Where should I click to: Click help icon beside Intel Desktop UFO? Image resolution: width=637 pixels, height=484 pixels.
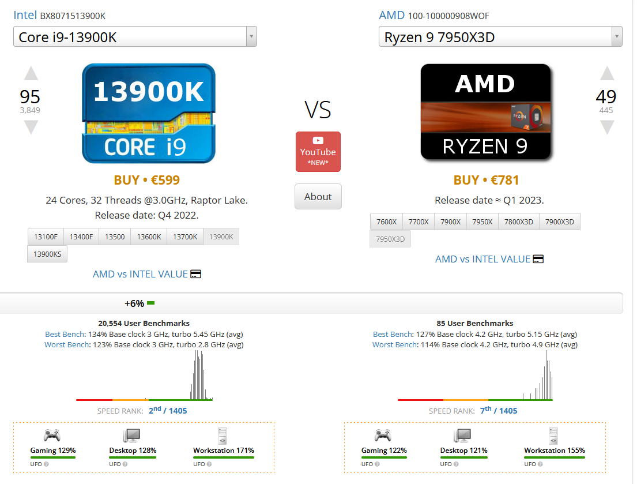125,464
